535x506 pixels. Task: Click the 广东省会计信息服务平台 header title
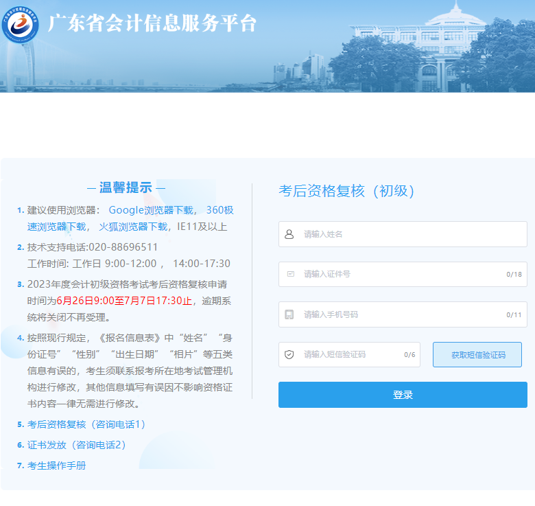click(x=152, y=24)
